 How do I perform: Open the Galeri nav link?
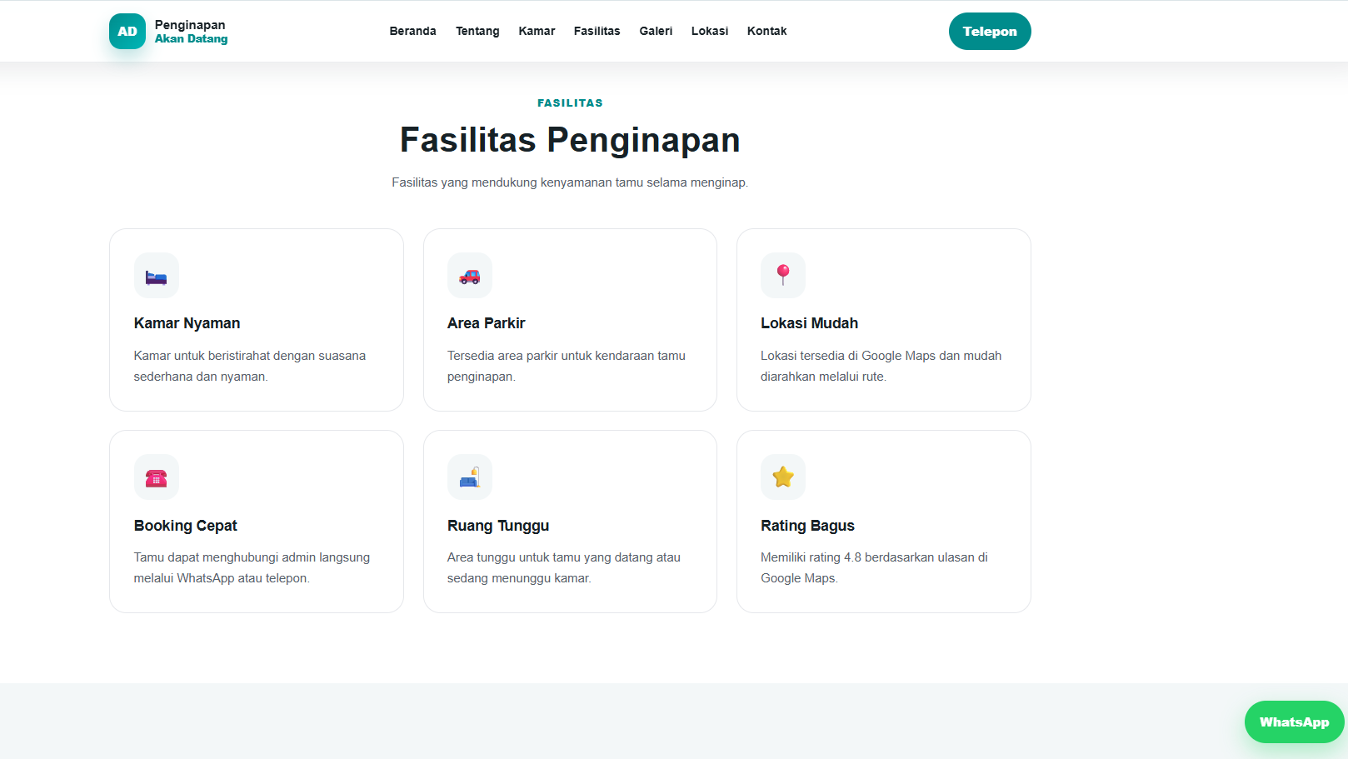point(656,31)
